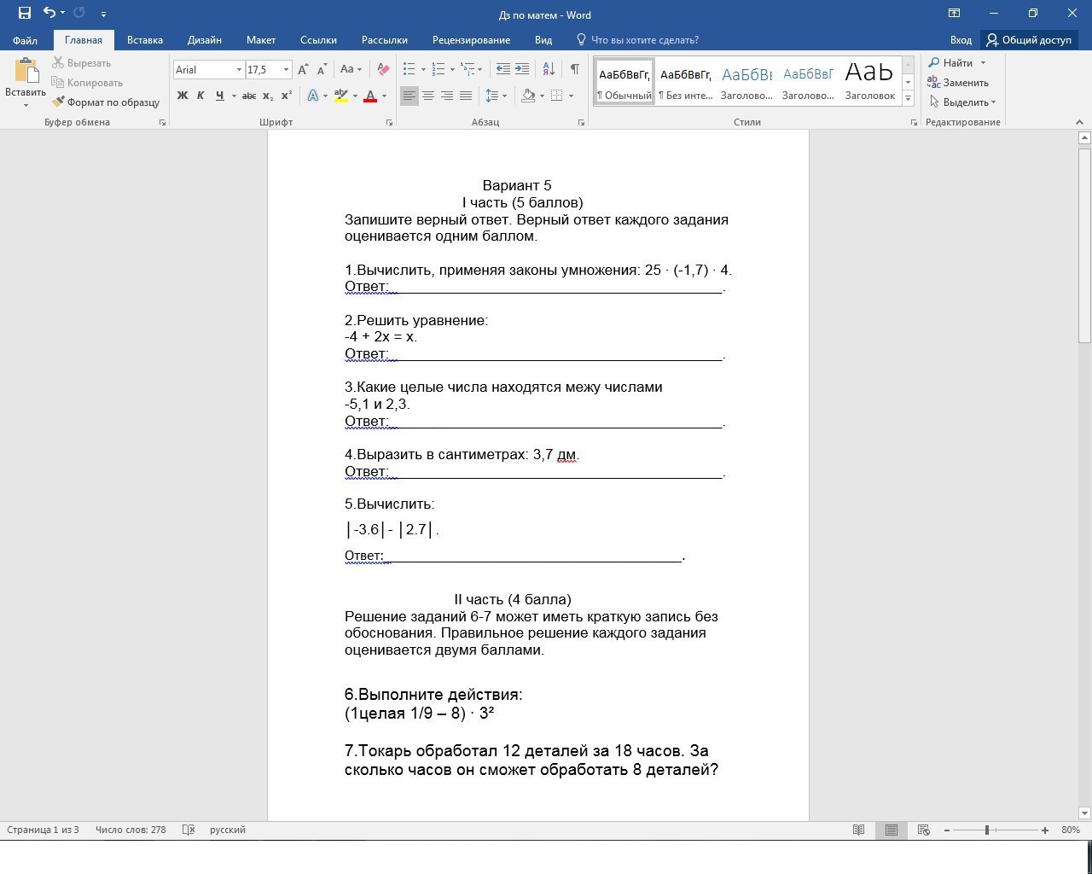Click the bulleted list icon
The width and height of the screenshot is (1092, 874).
coord(409,69)
